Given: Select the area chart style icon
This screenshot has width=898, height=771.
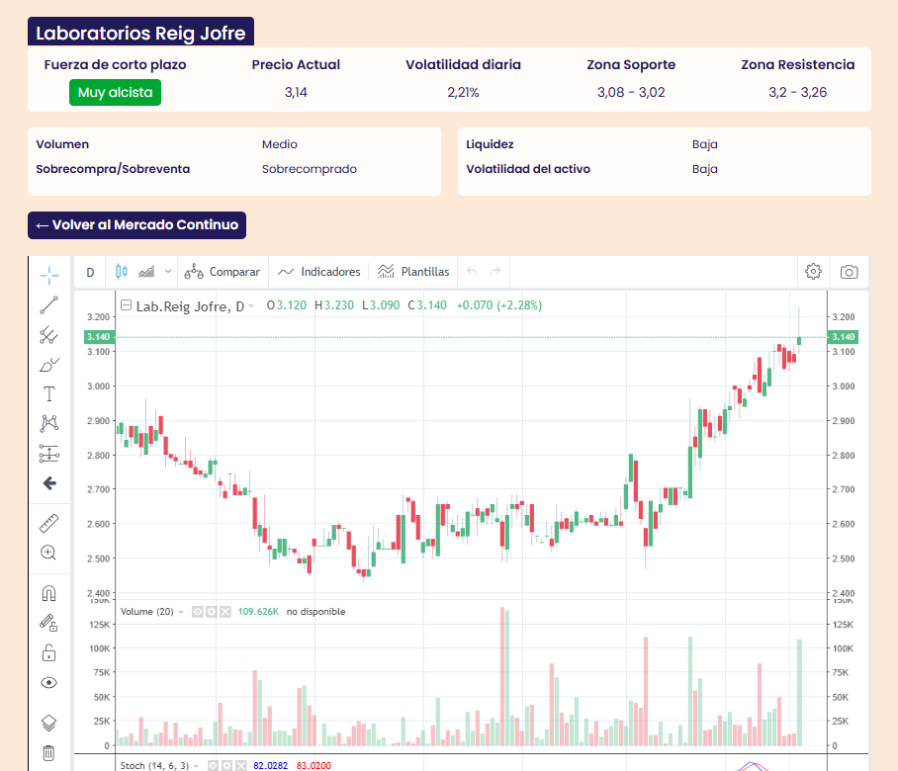Looking at the screenshot, I should click(x=146, y=271).
